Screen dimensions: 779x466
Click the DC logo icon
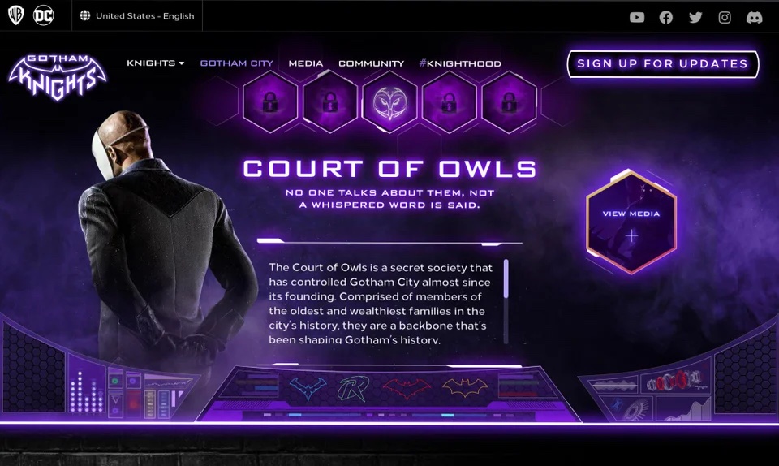[x=43, y=16]
